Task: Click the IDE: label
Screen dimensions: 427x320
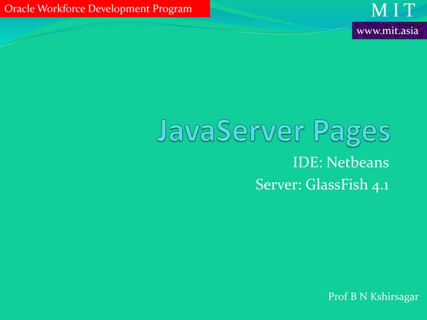Action: 307,162
